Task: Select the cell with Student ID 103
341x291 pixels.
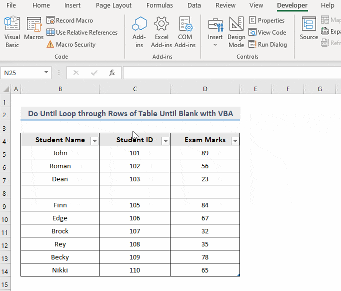Action: click(135, 179)
